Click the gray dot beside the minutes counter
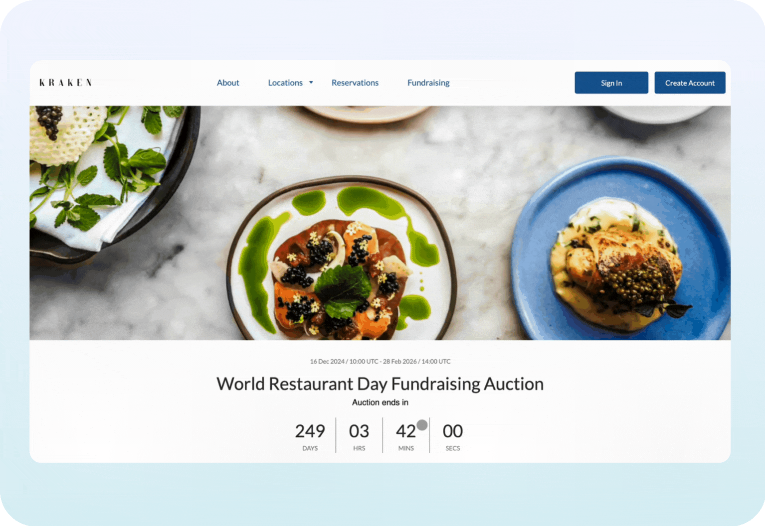766x526 pixels. click(422, 425)
